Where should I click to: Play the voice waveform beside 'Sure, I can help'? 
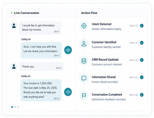pyautogui.click(x=68, y=50)
